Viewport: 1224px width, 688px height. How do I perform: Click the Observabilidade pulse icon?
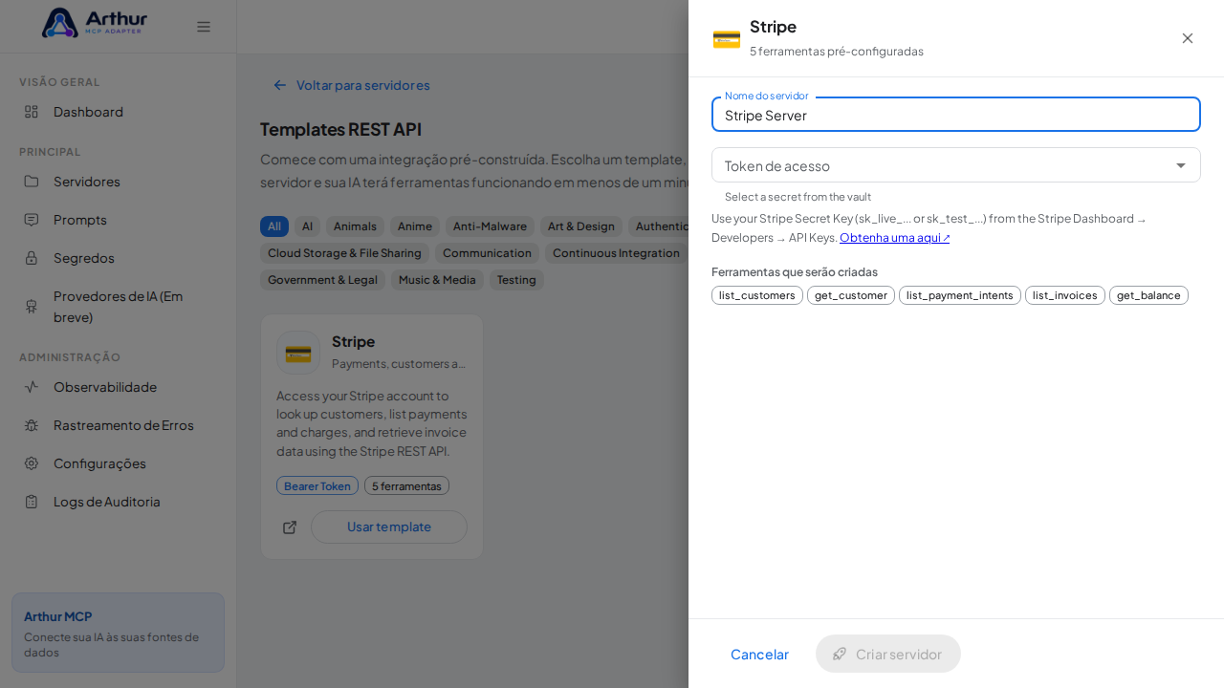pyautogui.click(x=32, y=387)
